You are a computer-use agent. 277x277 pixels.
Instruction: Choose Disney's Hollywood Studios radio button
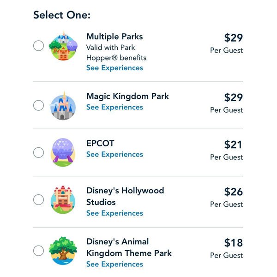click(39, 200)
